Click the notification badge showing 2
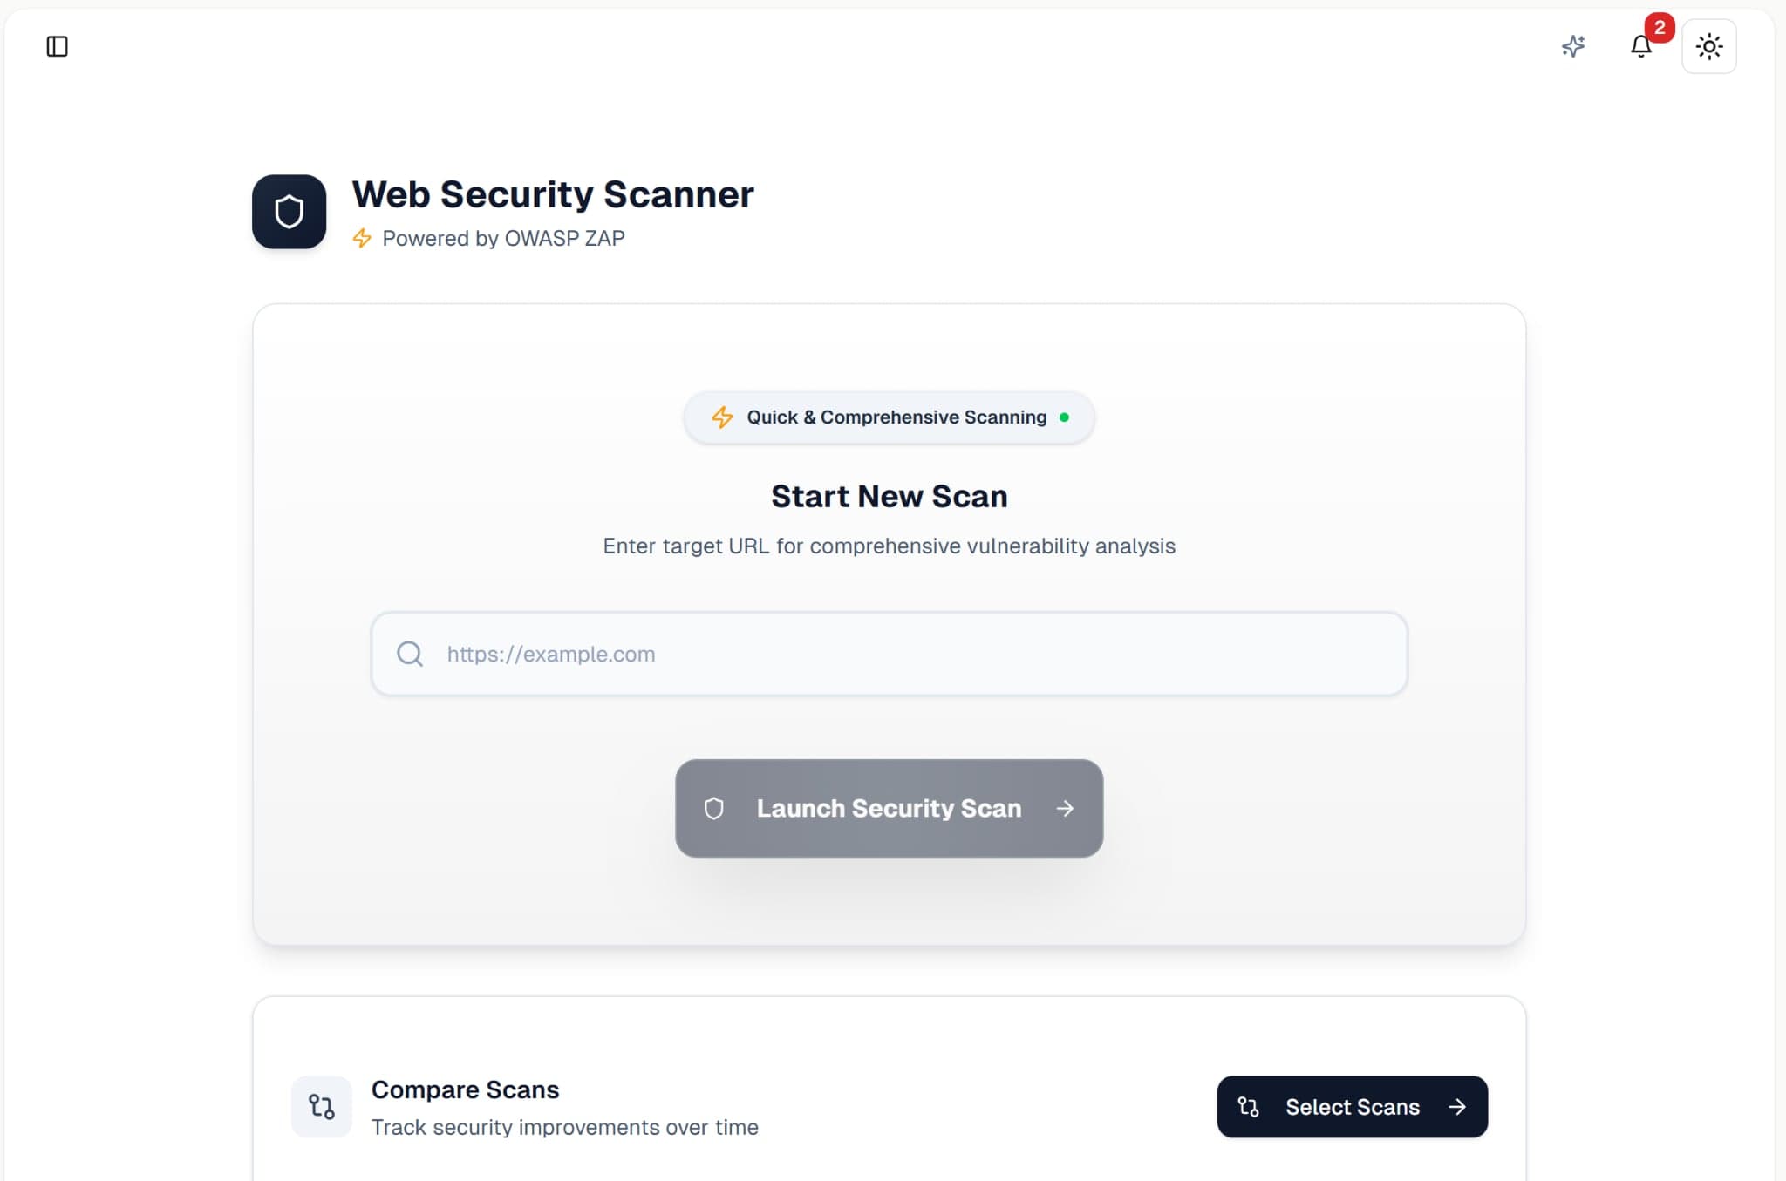This screenshot has width=1786, height=1181. (1658, 28)
